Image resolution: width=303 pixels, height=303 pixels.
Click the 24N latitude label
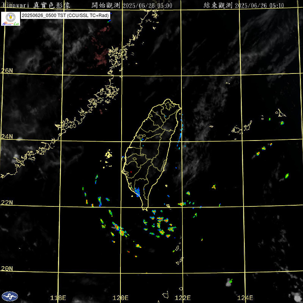pyautogui.click(x=7, y=137)
